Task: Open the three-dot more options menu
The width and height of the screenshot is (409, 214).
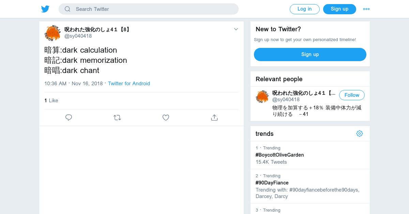Action: 366,9
